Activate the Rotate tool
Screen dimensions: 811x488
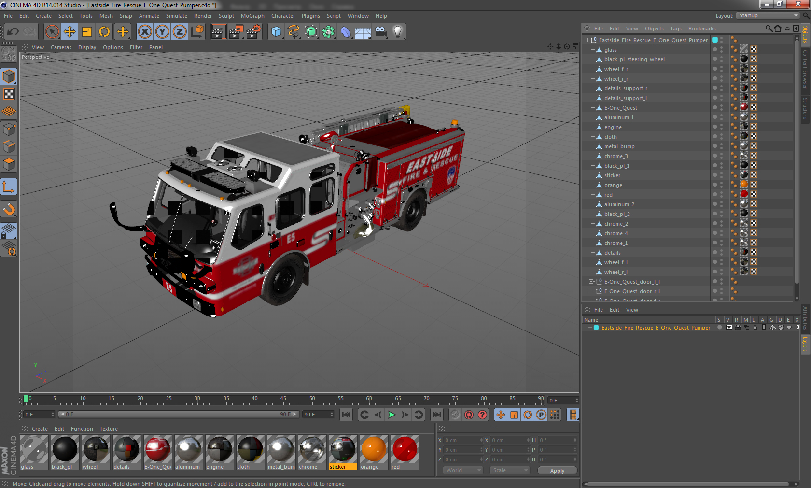point(104,32)
